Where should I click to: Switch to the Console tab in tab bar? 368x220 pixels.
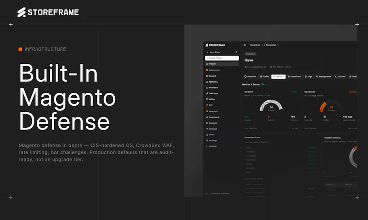coord(340,76)
